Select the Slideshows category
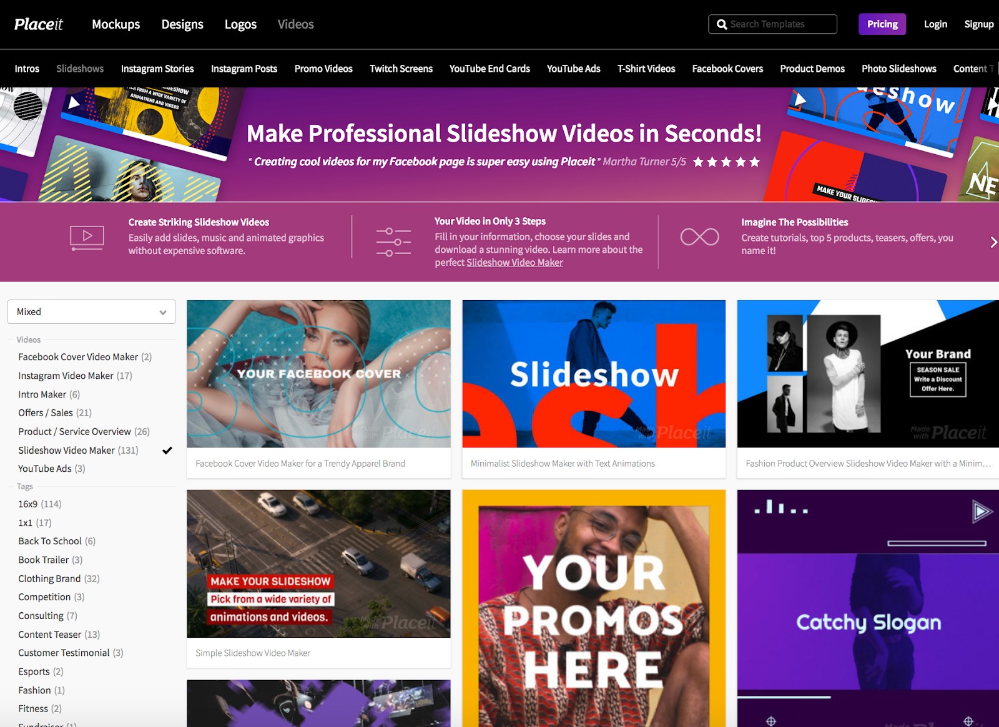Viewport: 999px width, 727px height. [80, 69]
